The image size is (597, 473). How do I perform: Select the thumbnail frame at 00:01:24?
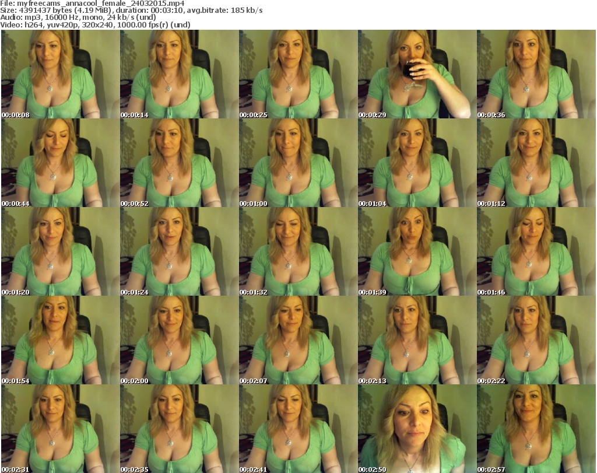[180, 251]
